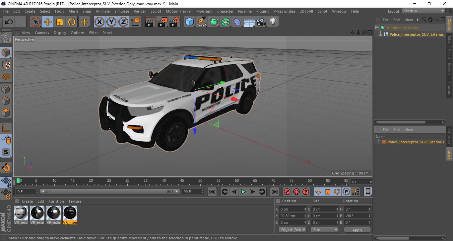
Task: Add a Camera object
Action: pos(261,22)
